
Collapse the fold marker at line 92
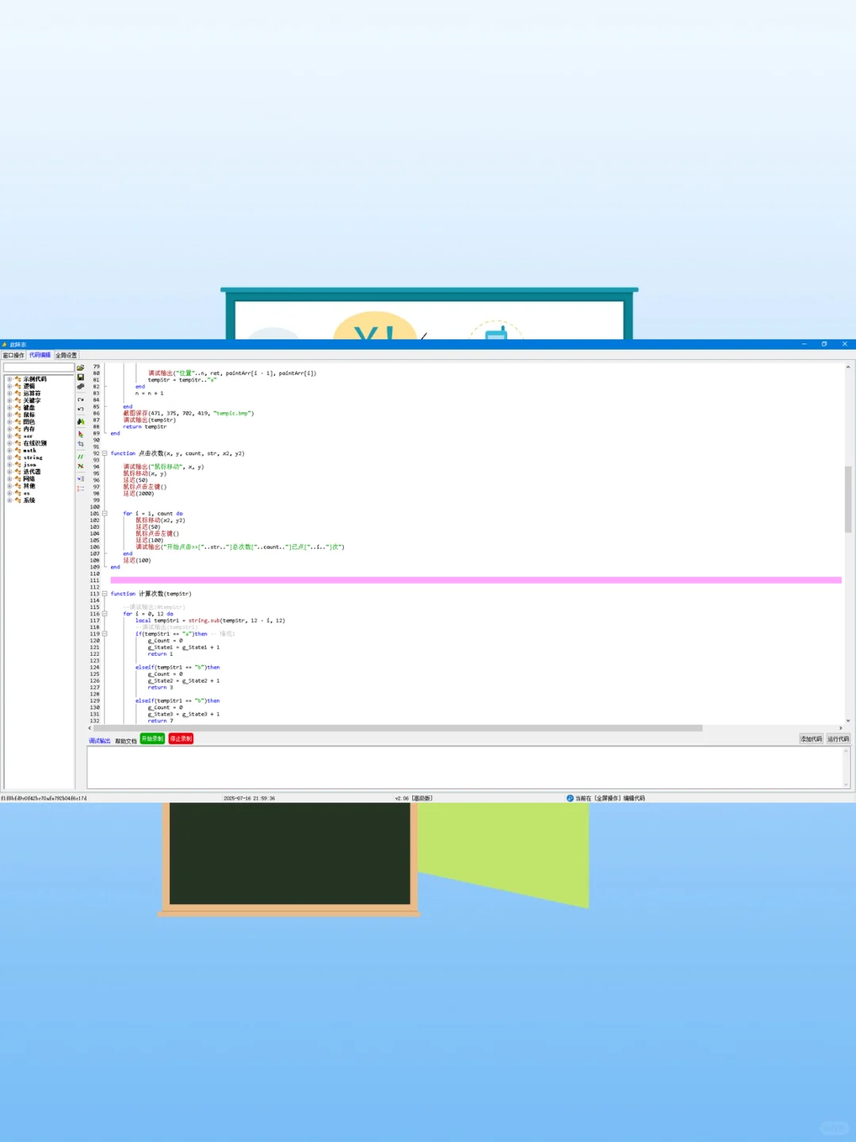tap(105, 454)
